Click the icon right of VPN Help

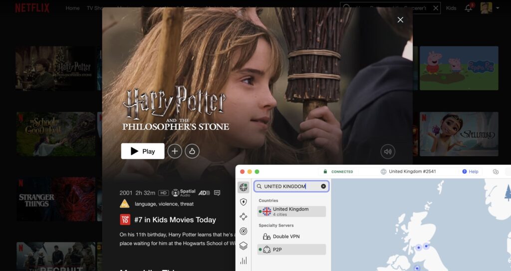coord(496,172)
